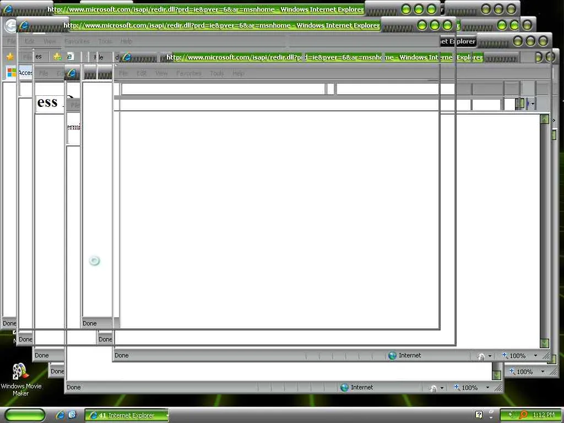Click the 1:12 PM system clock
Image resolution: width=564 pixels, height=423 pixels.
click(544, 415)
